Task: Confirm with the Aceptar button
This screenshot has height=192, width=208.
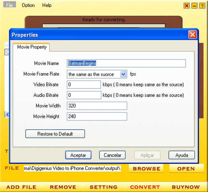Action: click(x=78, y=155)
